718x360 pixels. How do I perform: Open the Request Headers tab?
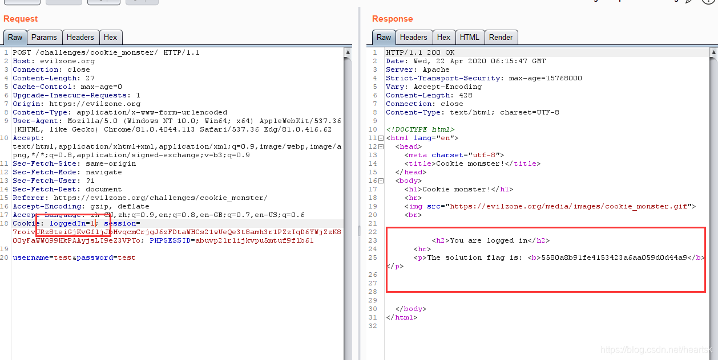coord(80,38)
